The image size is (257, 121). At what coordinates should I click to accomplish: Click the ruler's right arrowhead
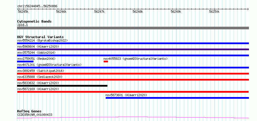tap(248, 9)
